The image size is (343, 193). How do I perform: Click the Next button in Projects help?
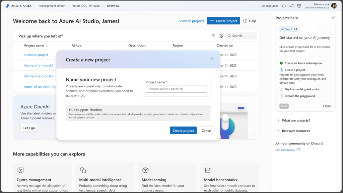(x=284, y=106)
